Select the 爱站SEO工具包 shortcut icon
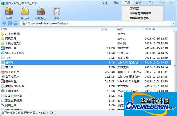Screen dimensions: 177x116 coord(3,53)
